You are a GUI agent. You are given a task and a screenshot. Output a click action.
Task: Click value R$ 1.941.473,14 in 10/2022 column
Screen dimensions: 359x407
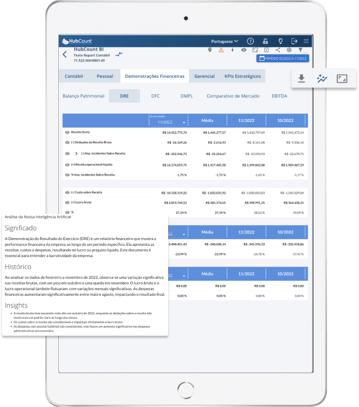tap(292, 132)
